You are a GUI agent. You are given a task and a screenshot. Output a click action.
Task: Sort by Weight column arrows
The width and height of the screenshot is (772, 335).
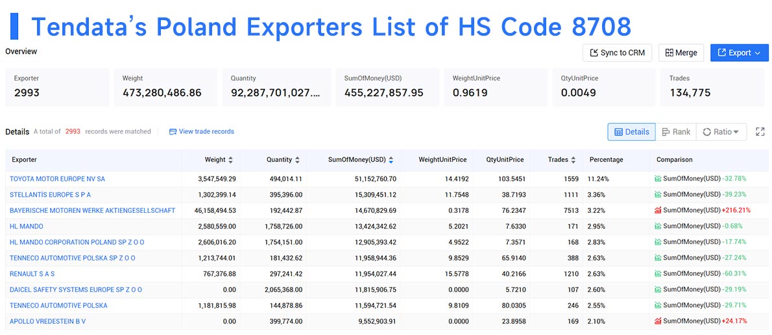click(x=230, y=160)
